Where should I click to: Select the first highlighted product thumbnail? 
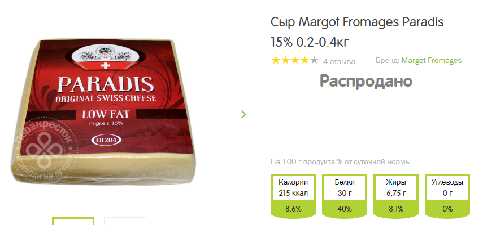73,221
